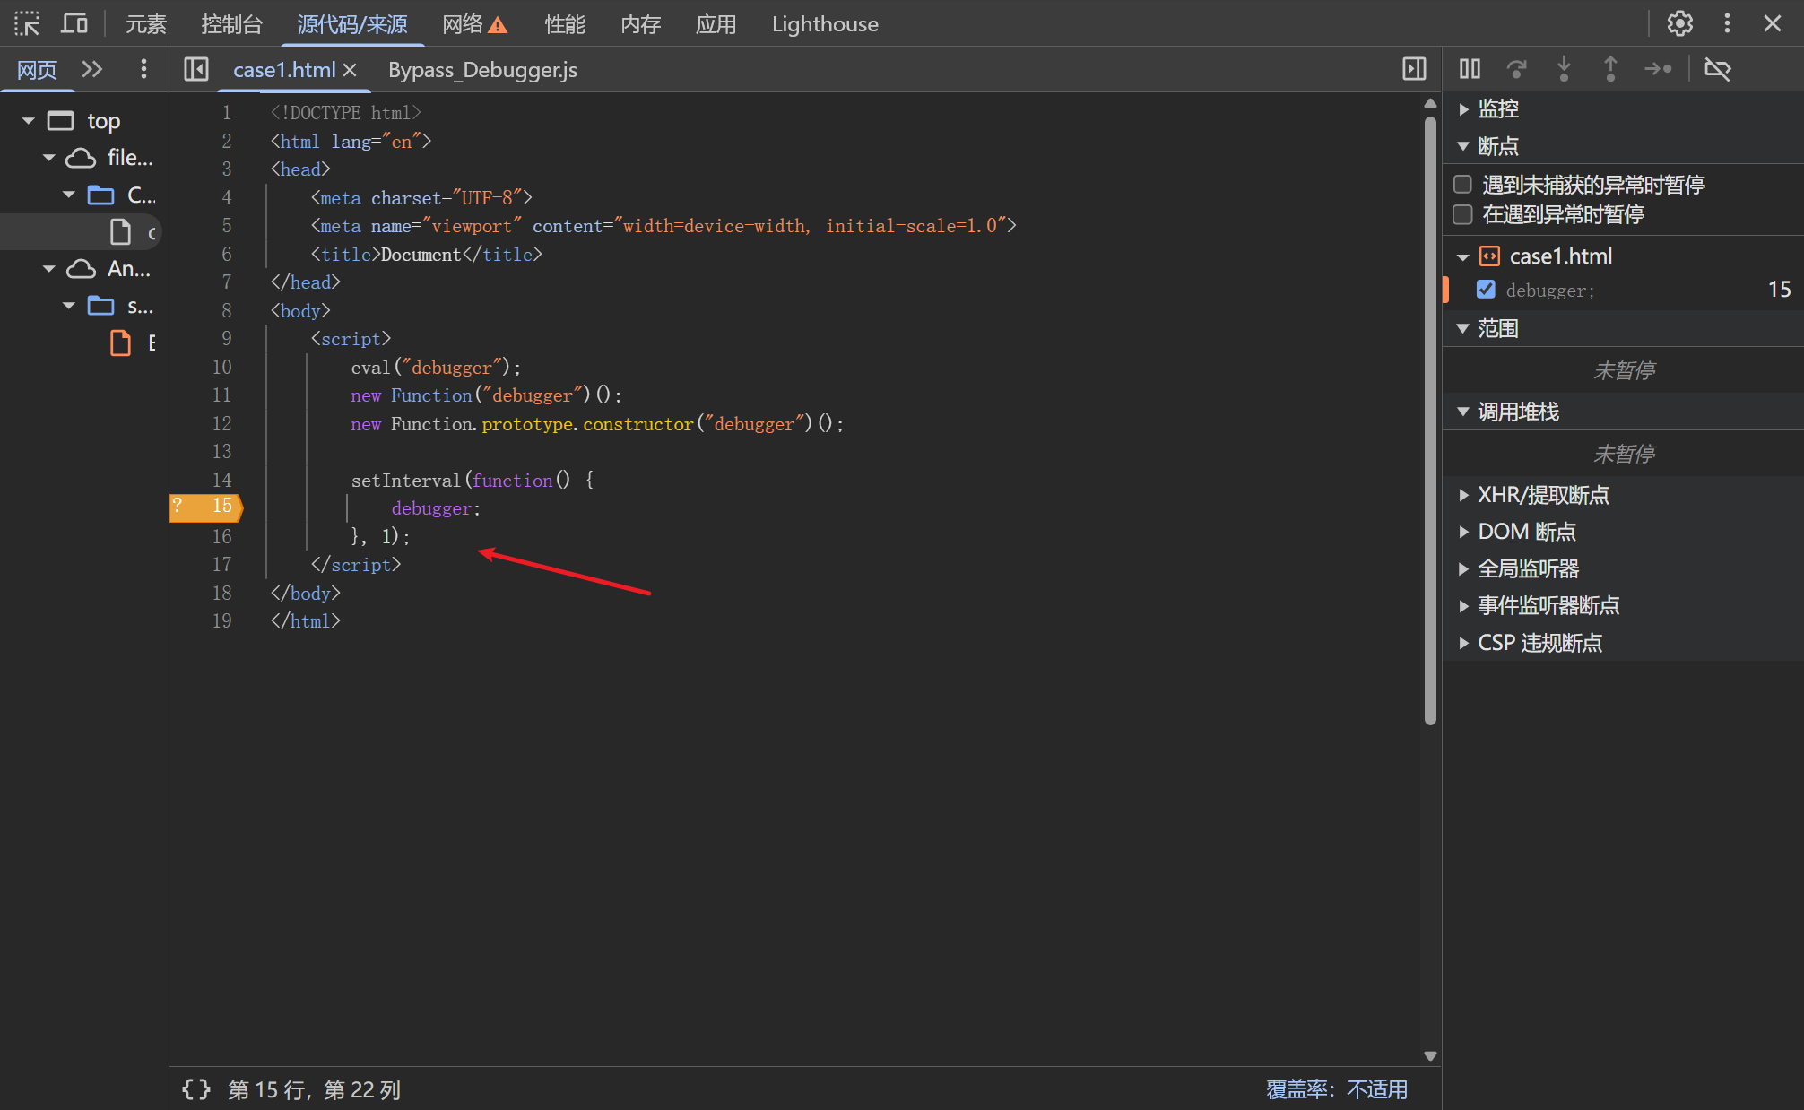The width and height of the screenshot is (1804, 1110).
Task: Collapse the 调用堆栈 (Call Stack) section
Action: (x=1463, y=412)
